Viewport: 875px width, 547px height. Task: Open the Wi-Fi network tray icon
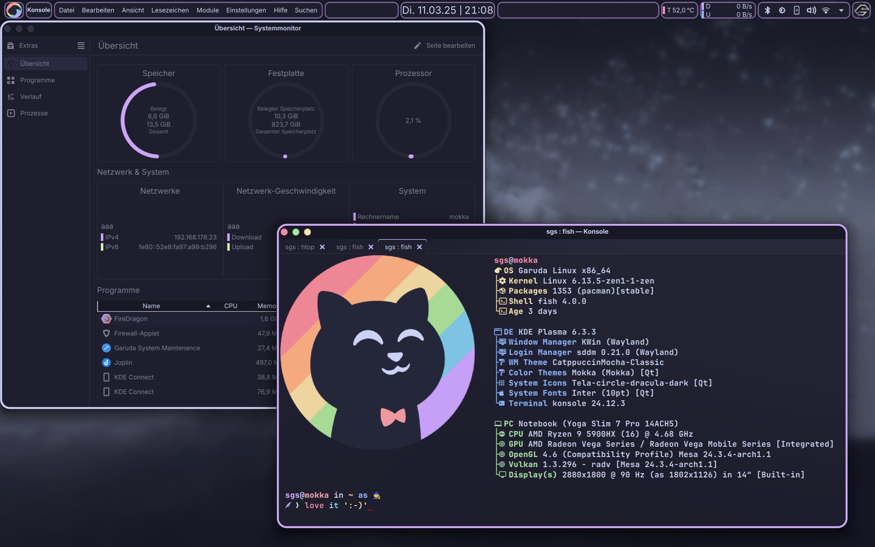tap(826, 10)
